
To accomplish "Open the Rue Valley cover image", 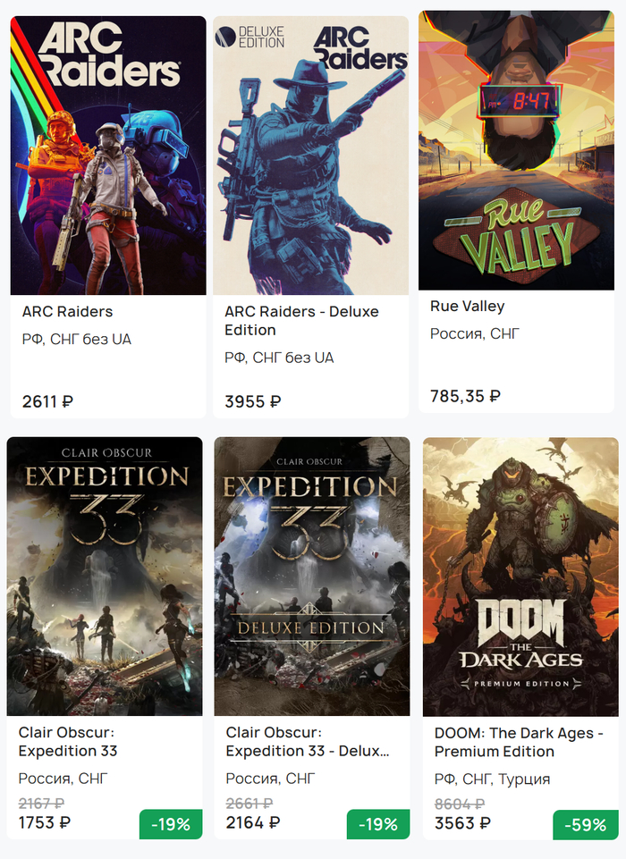I will pos(516,150).
